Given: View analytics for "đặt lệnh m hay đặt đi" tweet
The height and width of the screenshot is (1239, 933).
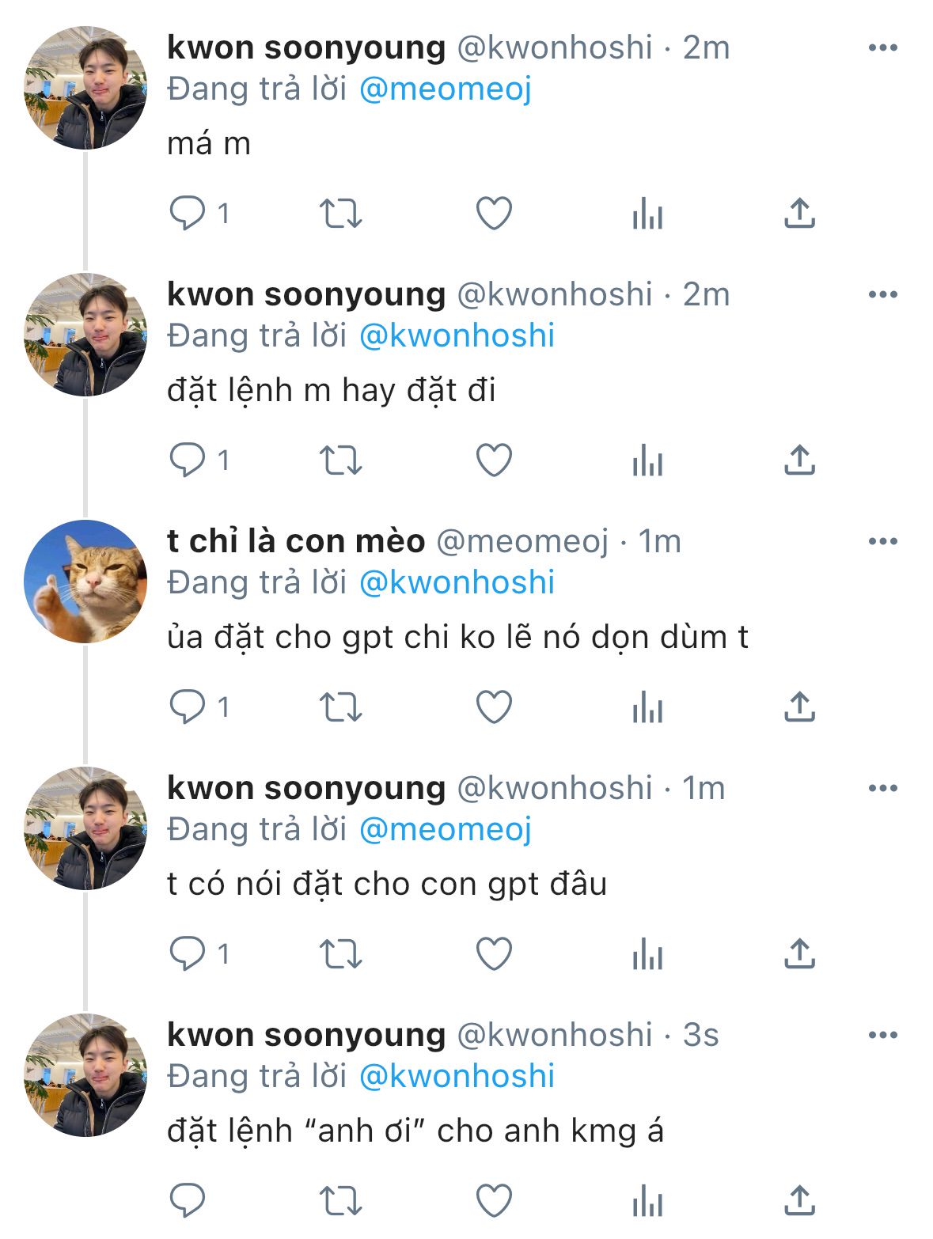Looking at the screenshot, I should 647,460.
